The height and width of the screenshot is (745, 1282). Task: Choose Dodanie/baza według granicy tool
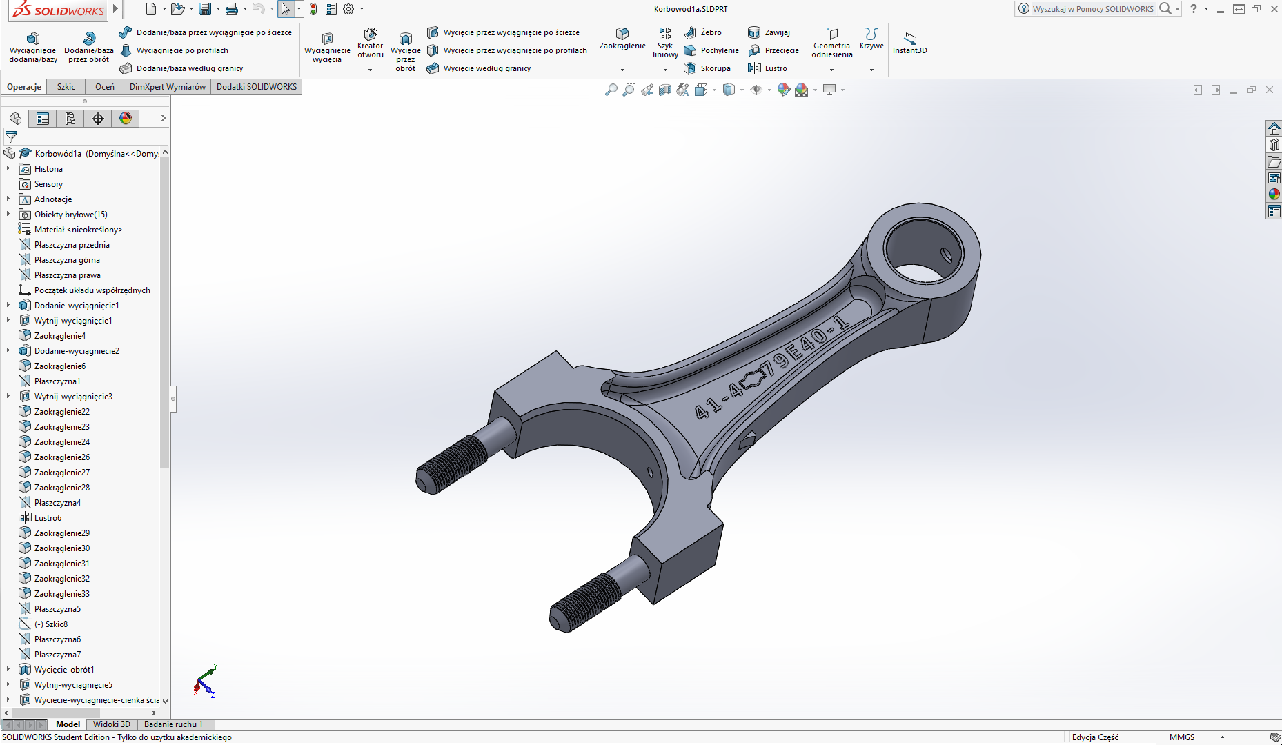[x=181, y=68]
